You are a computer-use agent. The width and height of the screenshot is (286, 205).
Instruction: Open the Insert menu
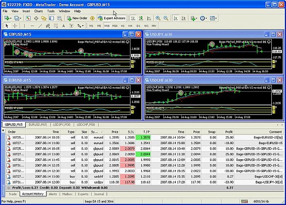click(26, 11)
